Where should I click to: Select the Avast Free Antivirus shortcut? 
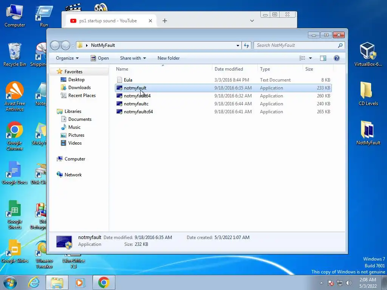click(x=15, y=97)
